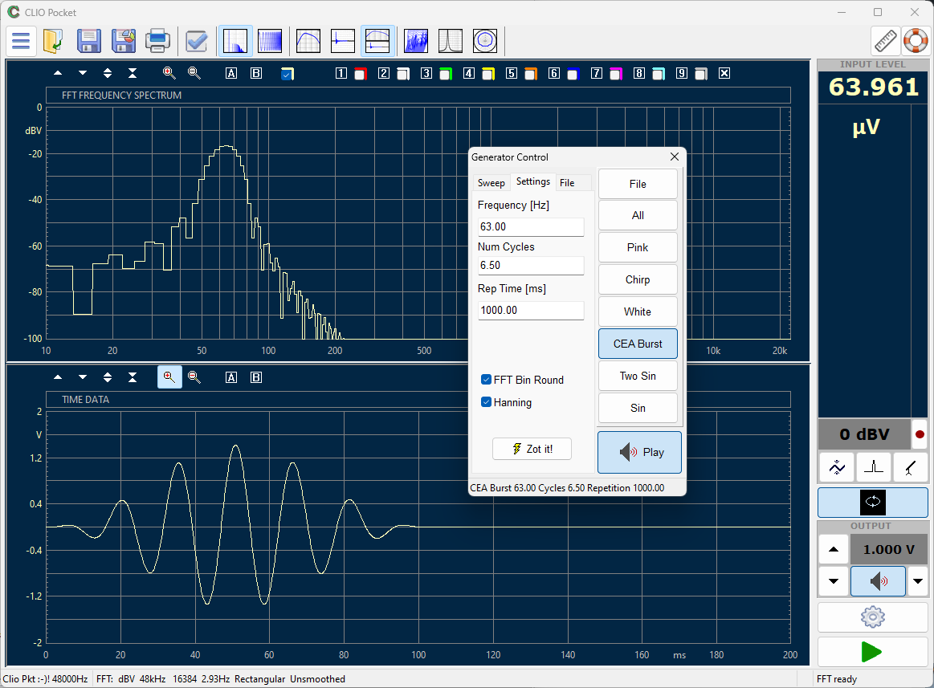
Task: Close the Generator Control dialog
Action: click(x=675, y=157)
